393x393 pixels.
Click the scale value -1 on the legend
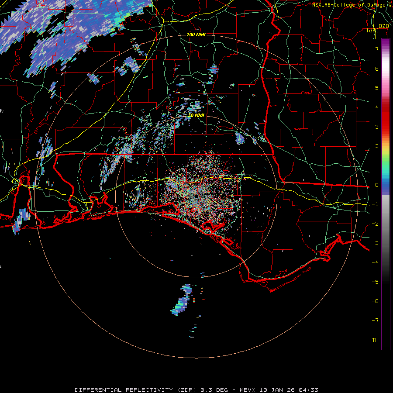click(375, 204)
